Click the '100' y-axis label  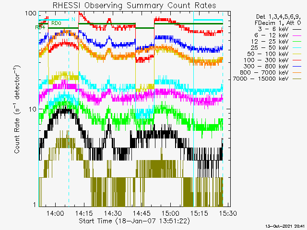coord(31,13)
